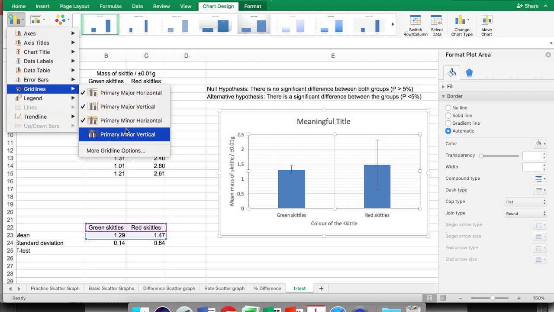This screenshot has height=312, width=554.
Task: Click Change Chart Type
Action: (462, 26)
